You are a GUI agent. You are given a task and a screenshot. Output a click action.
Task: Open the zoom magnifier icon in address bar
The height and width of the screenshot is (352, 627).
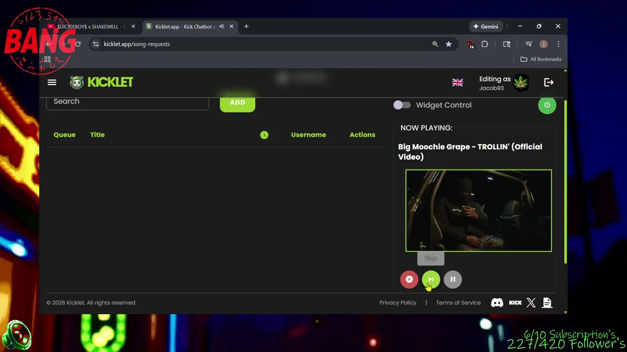pos(435,44)
